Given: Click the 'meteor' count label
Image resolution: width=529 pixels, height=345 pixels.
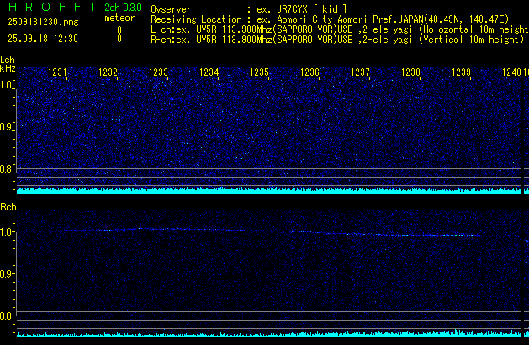Looking at the screenshot, I should coord(119,18).
